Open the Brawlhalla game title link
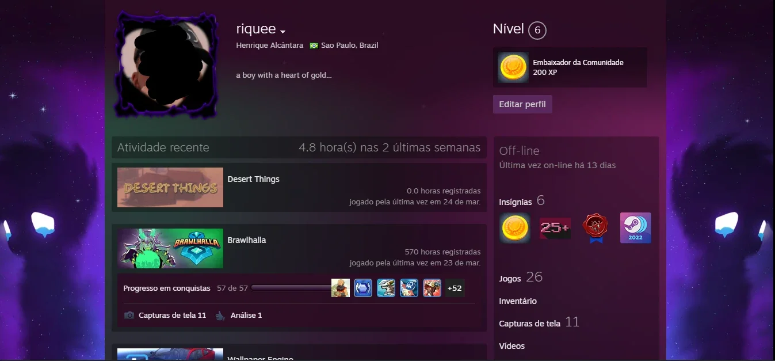775x361 pixels. point(247,240)
